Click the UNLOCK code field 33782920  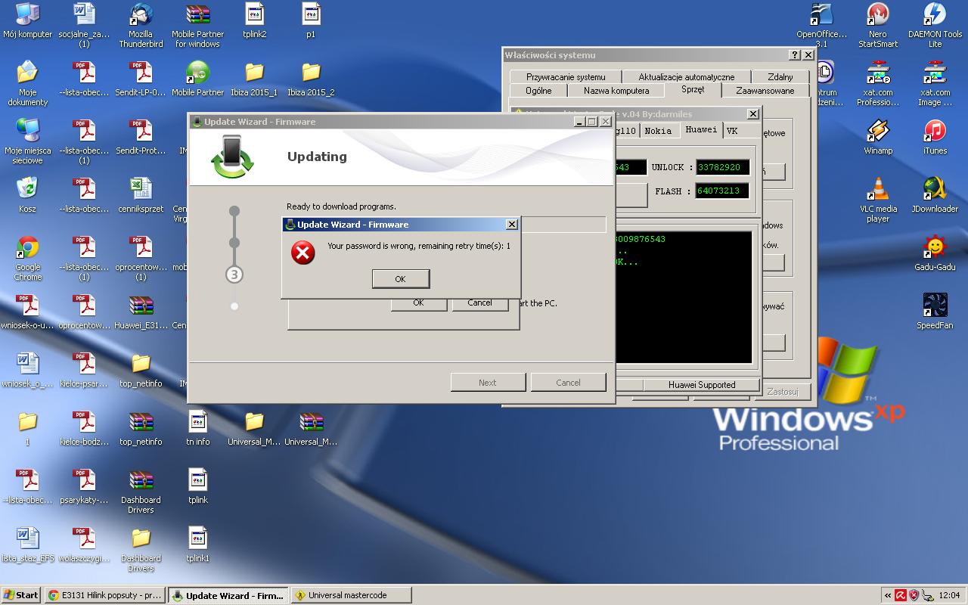(x=722, y=168)
